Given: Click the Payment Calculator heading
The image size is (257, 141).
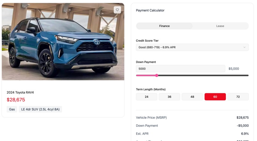Looking at the screenshot, I should 150,10.
